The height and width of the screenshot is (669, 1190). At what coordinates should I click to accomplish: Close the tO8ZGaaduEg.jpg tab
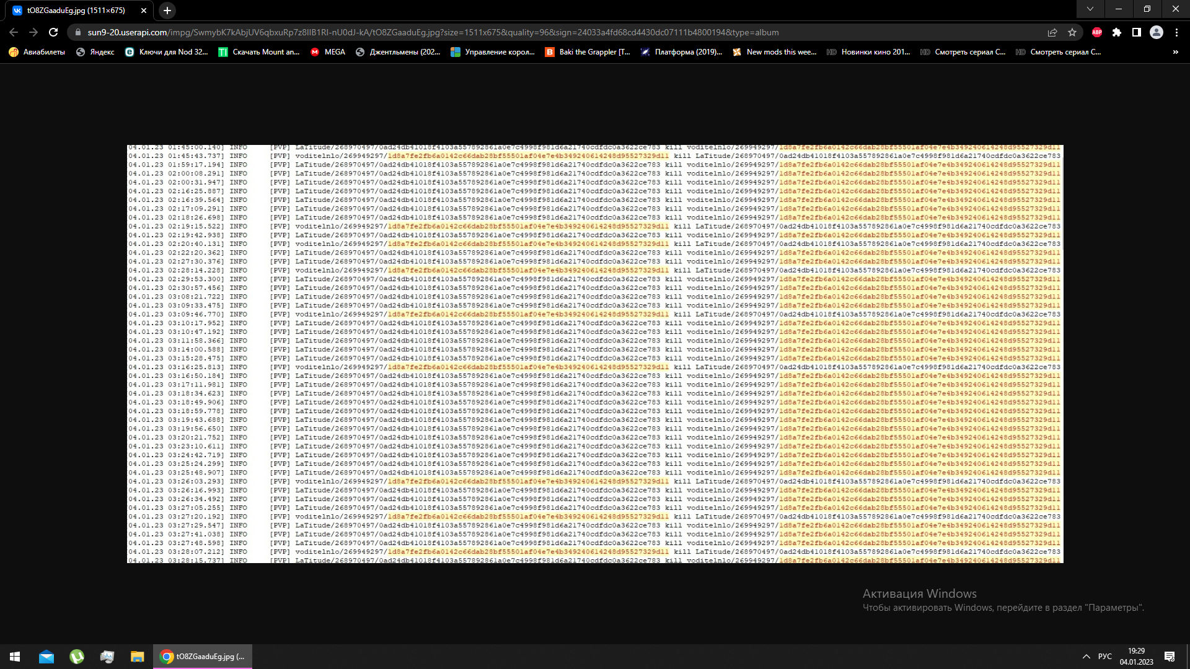tap(144, 11)
